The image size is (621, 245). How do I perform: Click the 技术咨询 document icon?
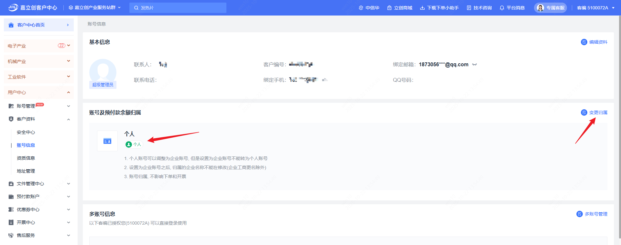(469, 8)
